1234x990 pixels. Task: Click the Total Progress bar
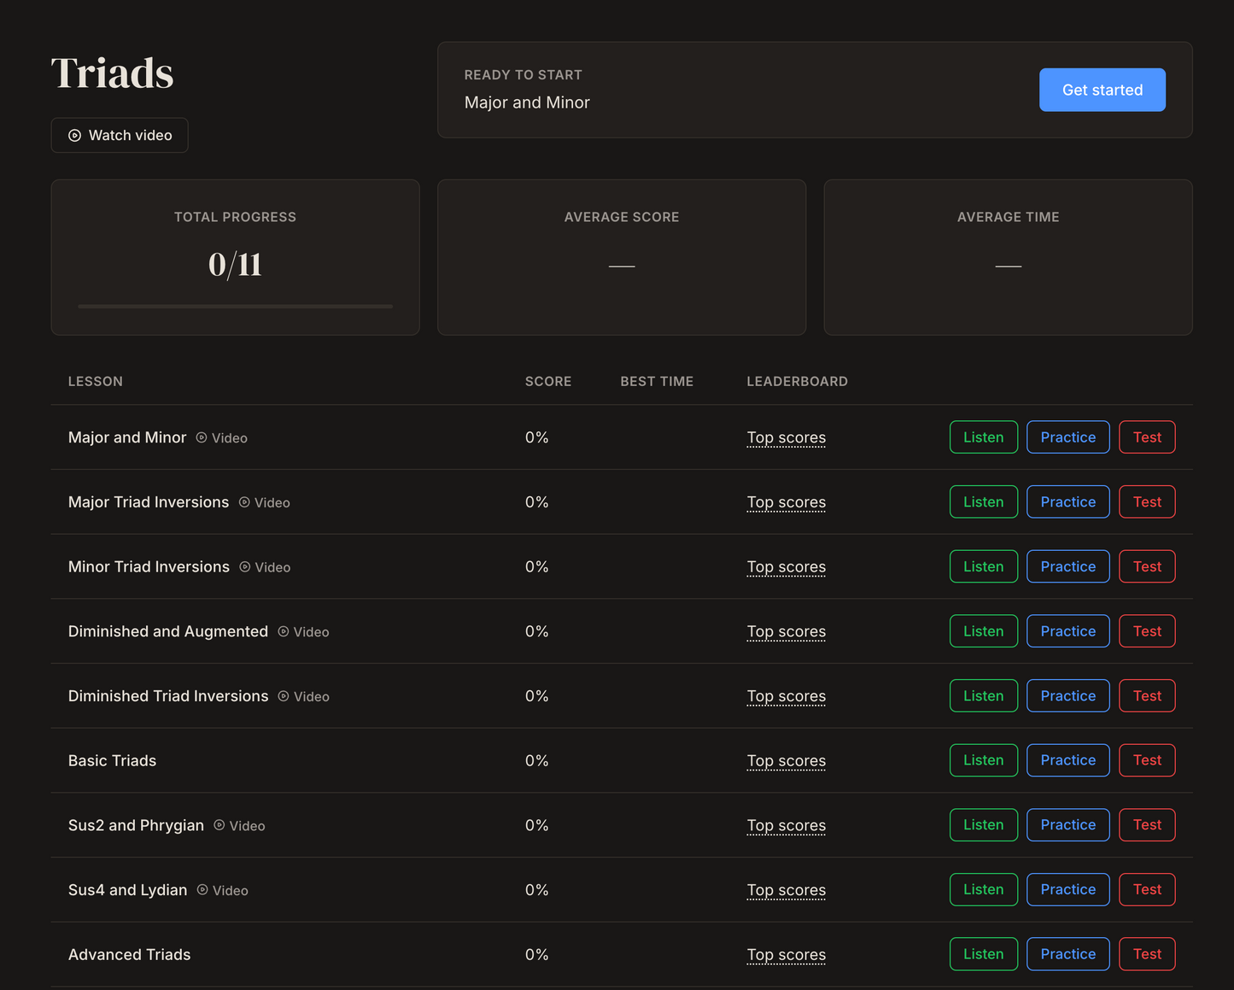coord(235,306)
